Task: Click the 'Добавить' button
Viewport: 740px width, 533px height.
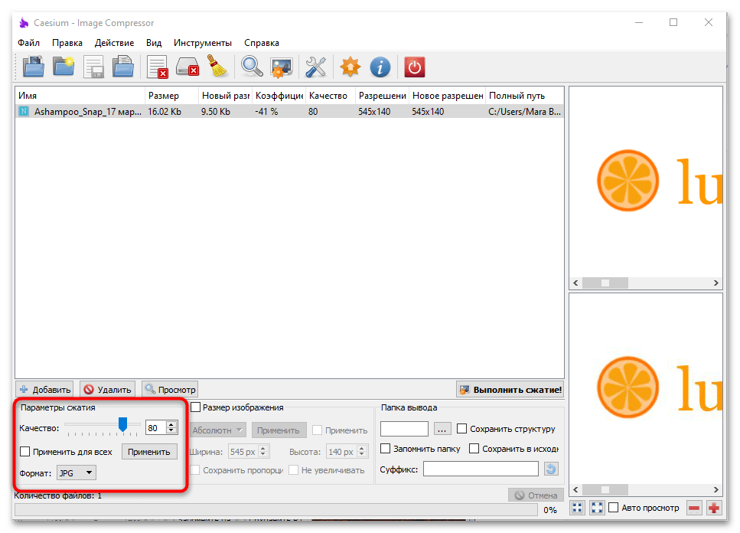Action: pyautogui.click(x=44, y=390)
